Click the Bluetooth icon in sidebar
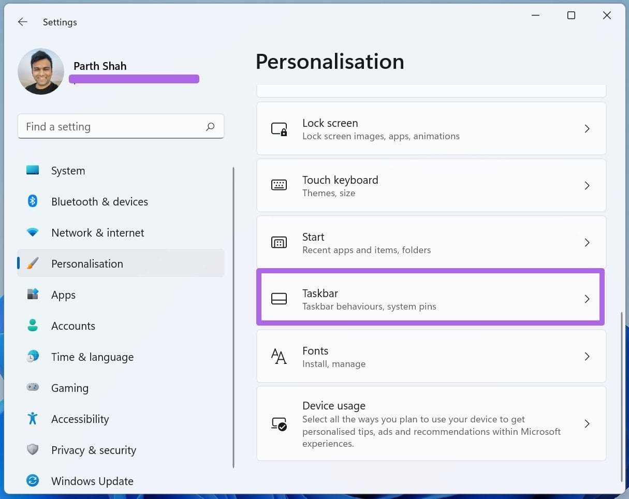Viewport: 629px width, 499px height. (33, 201)
